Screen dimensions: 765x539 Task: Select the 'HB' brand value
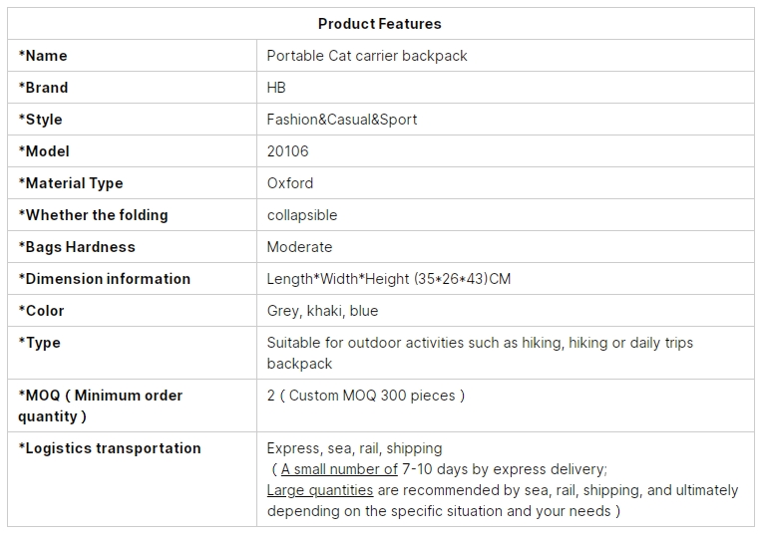pos(276,88)
